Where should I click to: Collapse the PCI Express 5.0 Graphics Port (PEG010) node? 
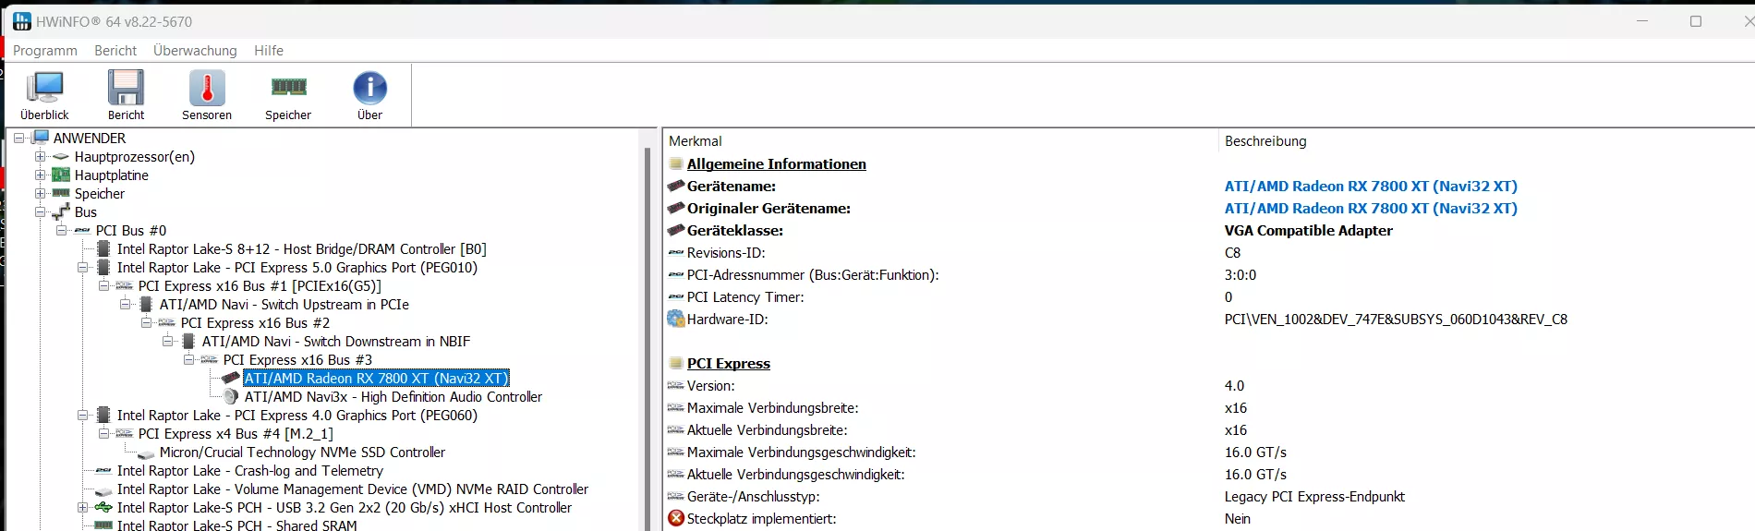[x=82, y=267]
